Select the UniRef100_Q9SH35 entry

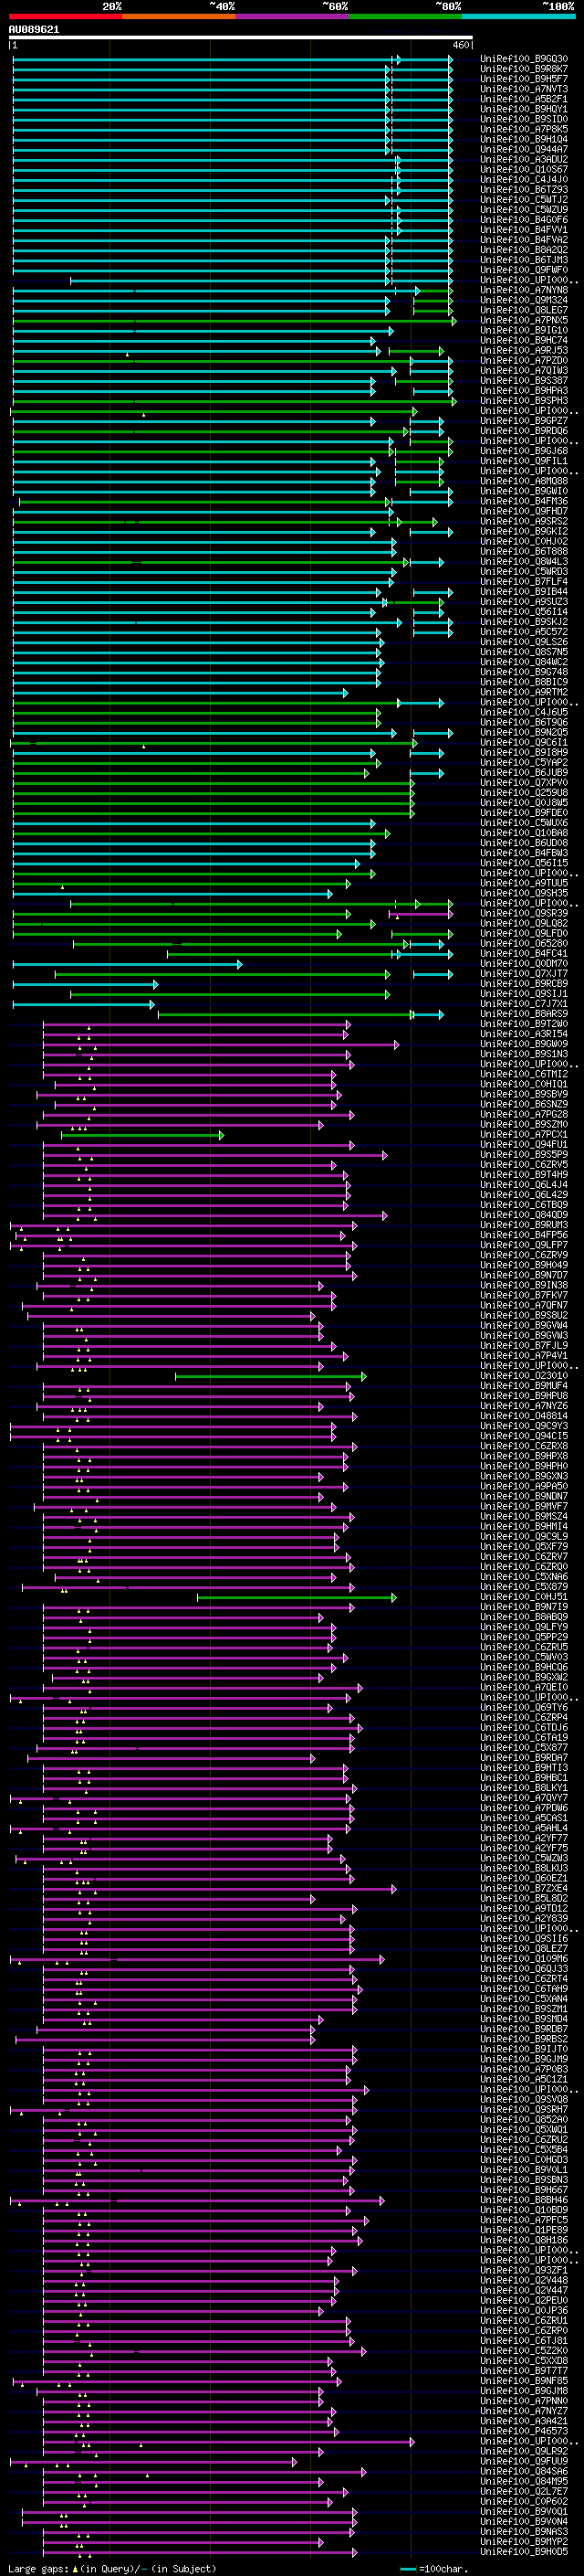(x=524, y=893)
